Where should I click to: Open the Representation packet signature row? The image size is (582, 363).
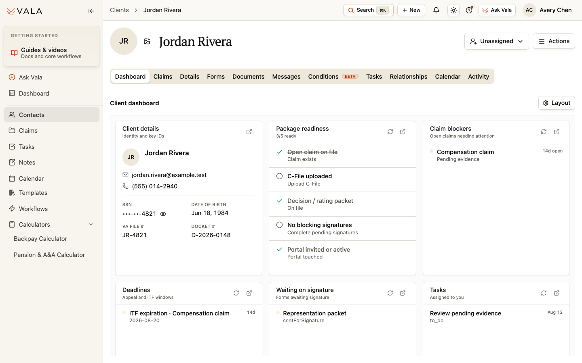pos(342,317)
